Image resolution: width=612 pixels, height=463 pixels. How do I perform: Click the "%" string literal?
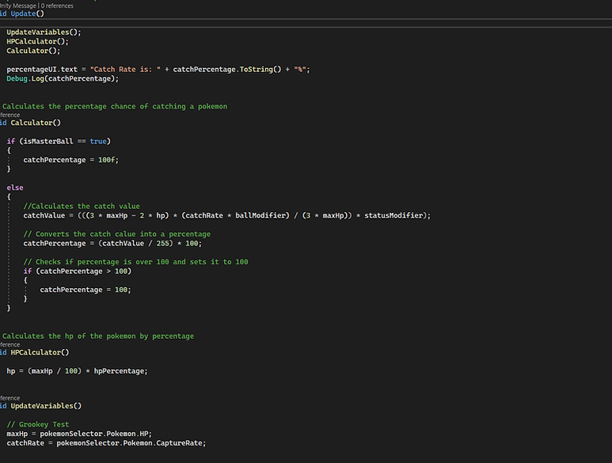coord(300,70)
